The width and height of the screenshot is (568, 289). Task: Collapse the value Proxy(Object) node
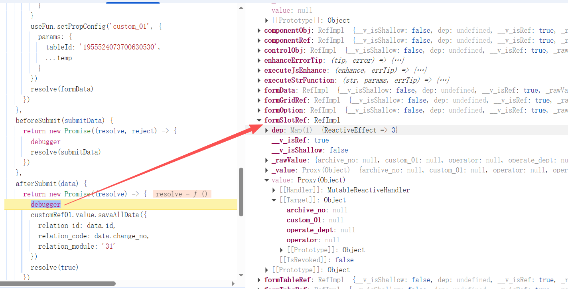[267, 180]
